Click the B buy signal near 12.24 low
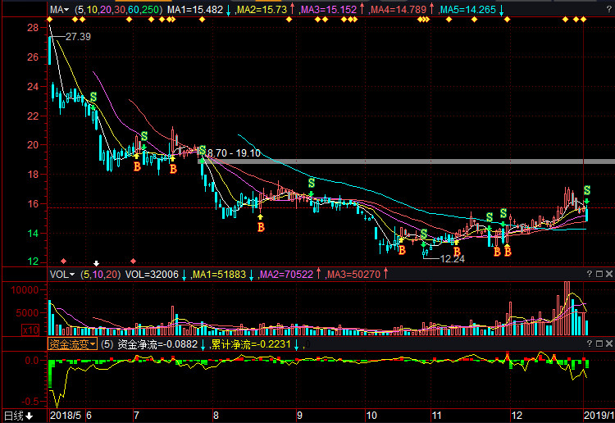This screenshot has height=423, width=615. pos(457,252)
